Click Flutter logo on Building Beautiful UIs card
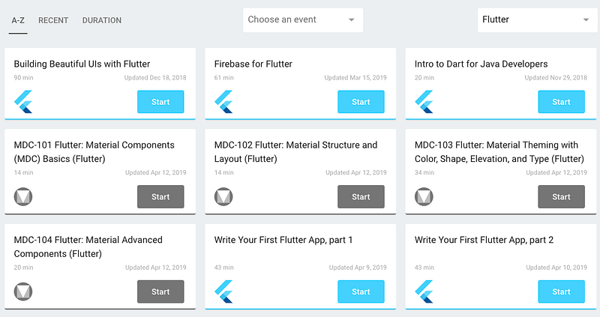The height and width of the screenshot is (317, 600). click(x=24, y=102)
